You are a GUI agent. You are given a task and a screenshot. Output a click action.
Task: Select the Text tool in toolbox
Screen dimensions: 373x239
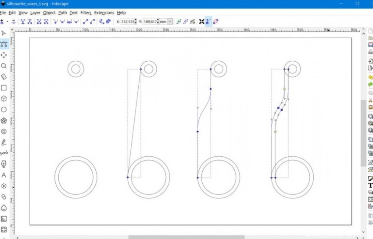pyautogui.click(x=4, y=175)
